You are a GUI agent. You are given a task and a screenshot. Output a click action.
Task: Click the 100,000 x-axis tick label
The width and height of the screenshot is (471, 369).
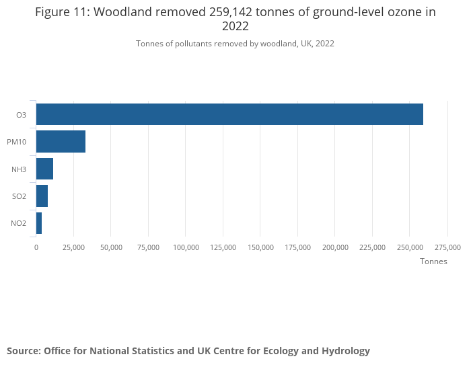pyautogui.click(x=186, y=247)
